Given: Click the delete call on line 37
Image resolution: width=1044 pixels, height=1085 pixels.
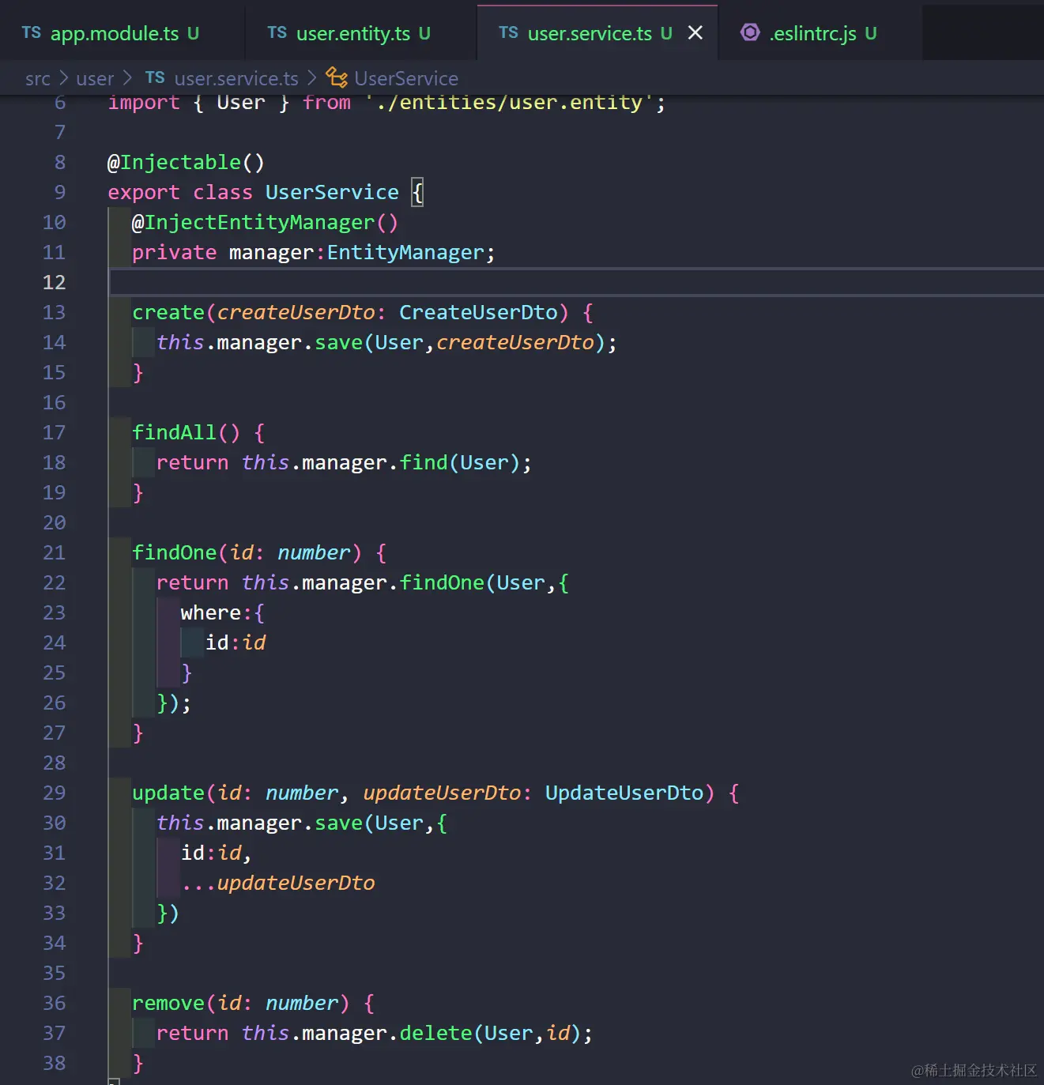Looking at the screenshot, I should coord(435,1033).
